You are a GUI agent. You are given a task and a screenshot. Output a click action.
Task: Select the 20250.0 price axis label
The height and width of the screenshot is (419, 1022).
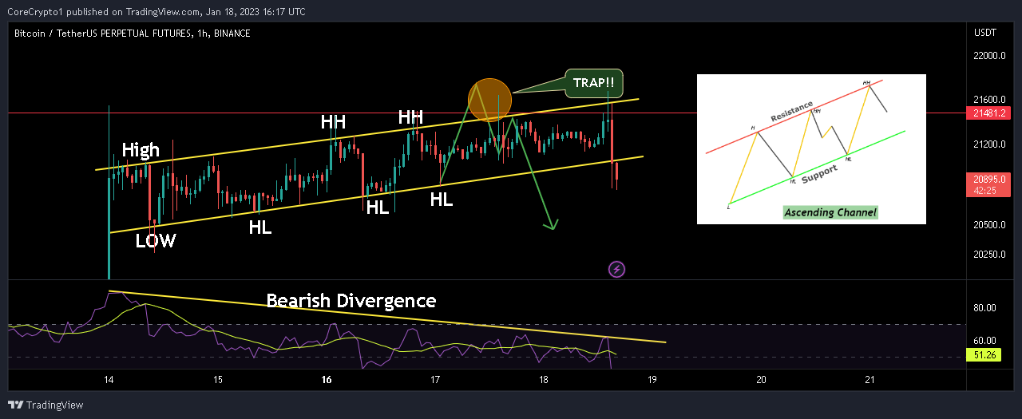coord(988,255)
